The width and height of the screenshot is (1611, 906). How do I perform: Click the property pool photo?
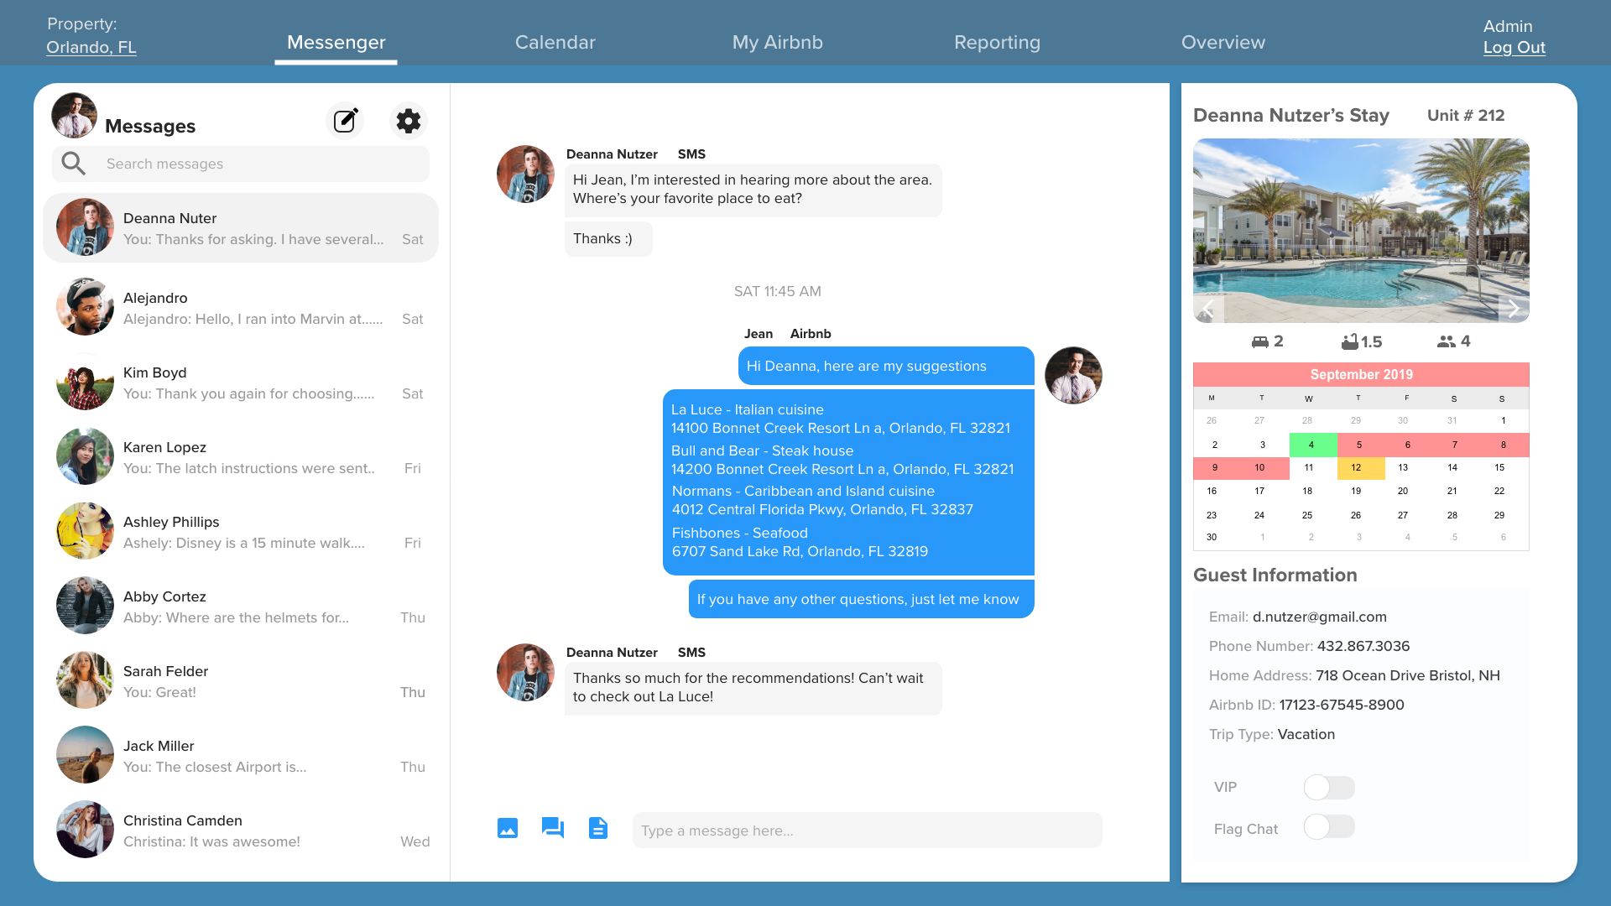click(x=1361, y=231)
